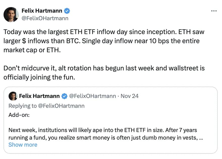The height and width of the screenshot is (159, 222).
Task: Click the "market cap or ETH." line
Action: coord(32,50)
